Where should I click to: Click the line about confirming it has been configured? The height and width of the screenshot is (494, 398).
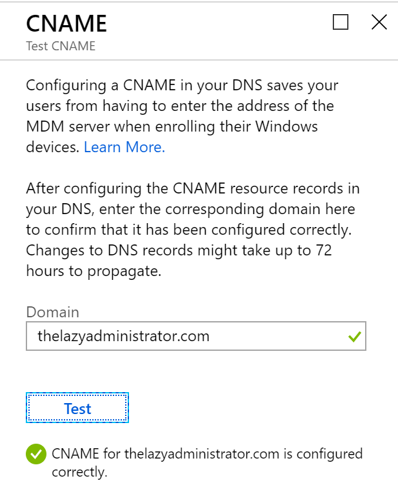coord(189,230)
